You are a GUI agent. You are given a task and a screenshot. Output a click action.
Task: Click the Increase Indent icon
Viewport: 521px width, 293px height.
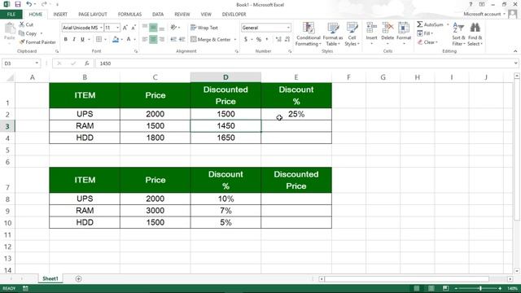pyautogui.click(x=182, y=39)
